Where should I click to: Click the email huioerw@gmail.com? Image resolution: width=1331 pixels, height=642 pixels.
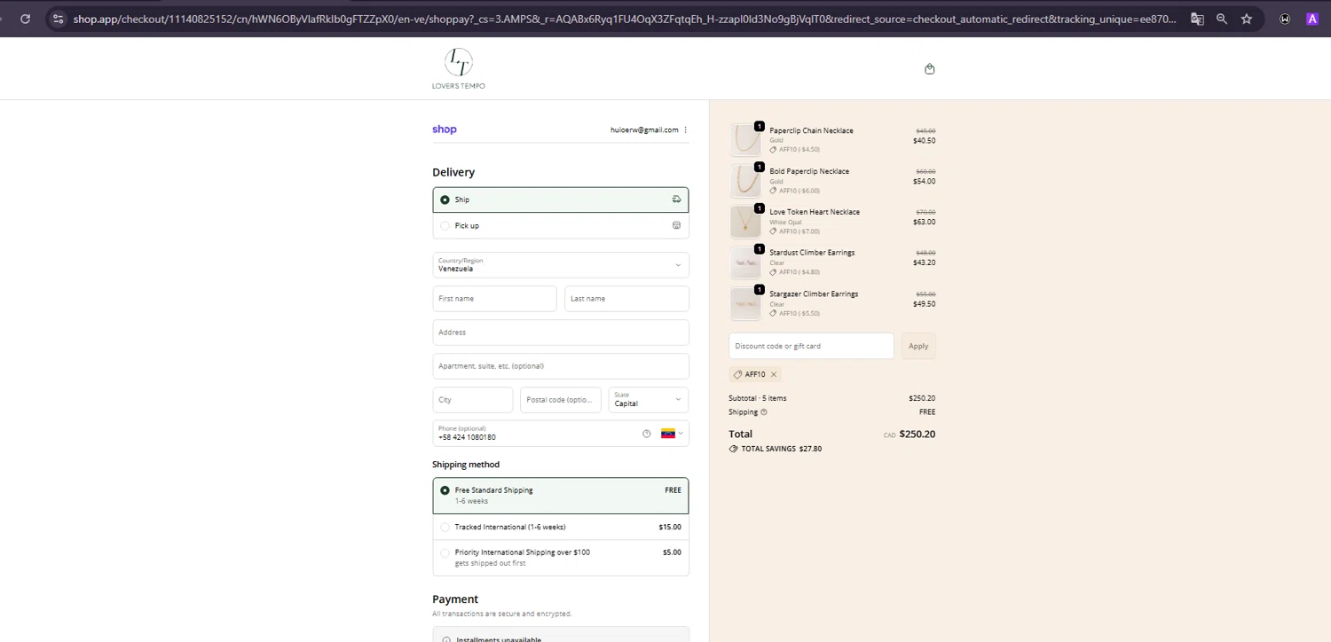[x=644, y=130]
